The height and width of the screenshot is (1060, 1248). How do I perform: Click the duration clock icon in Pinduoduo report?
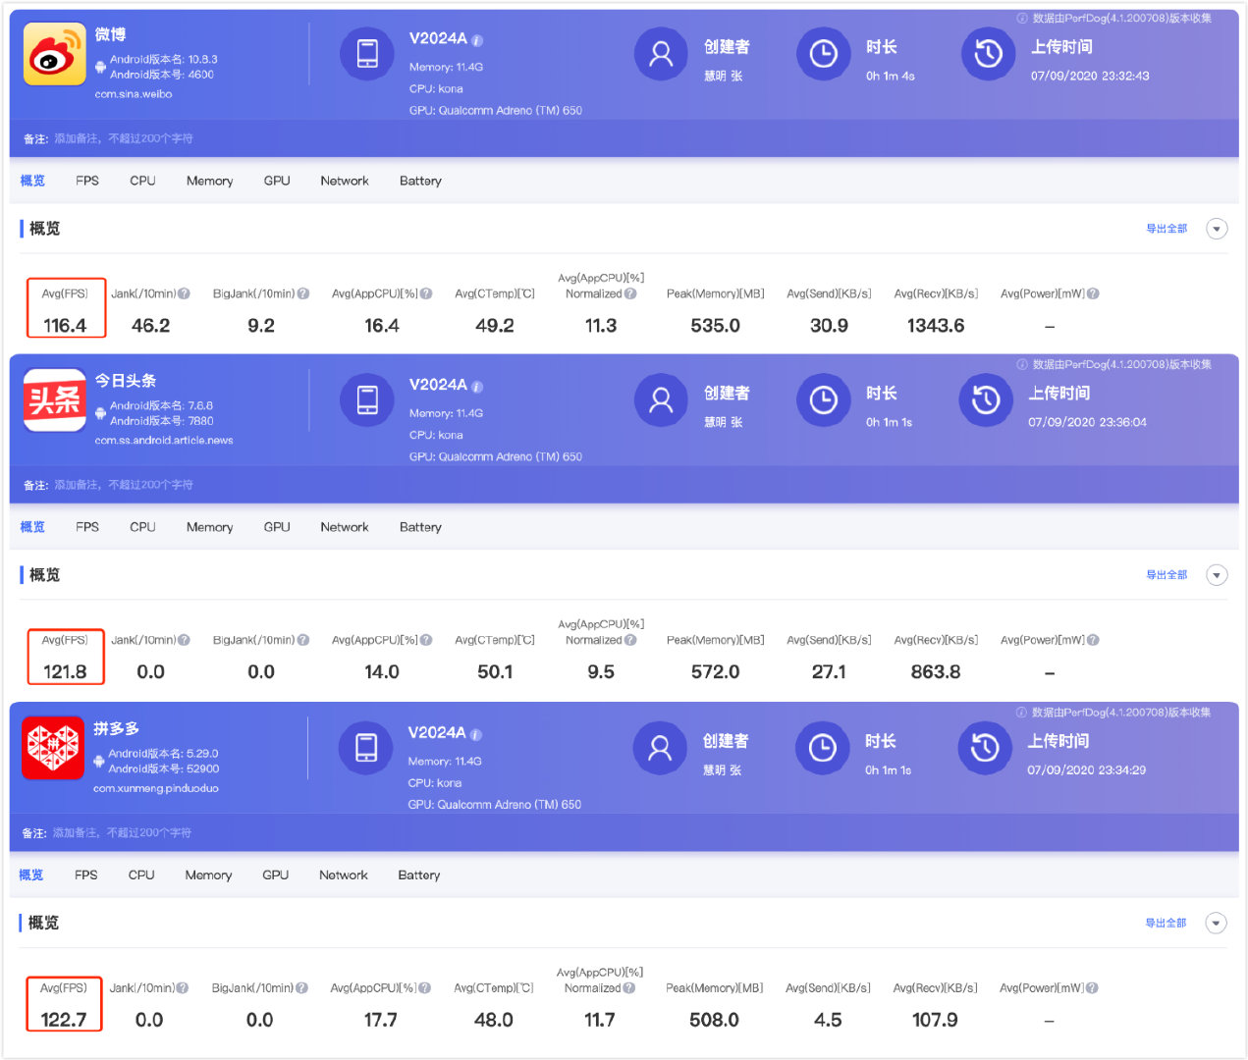point(822,748)
